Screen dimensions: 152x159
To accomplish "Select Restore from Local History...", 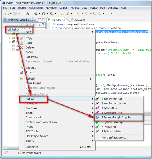I will coord(42,122).
